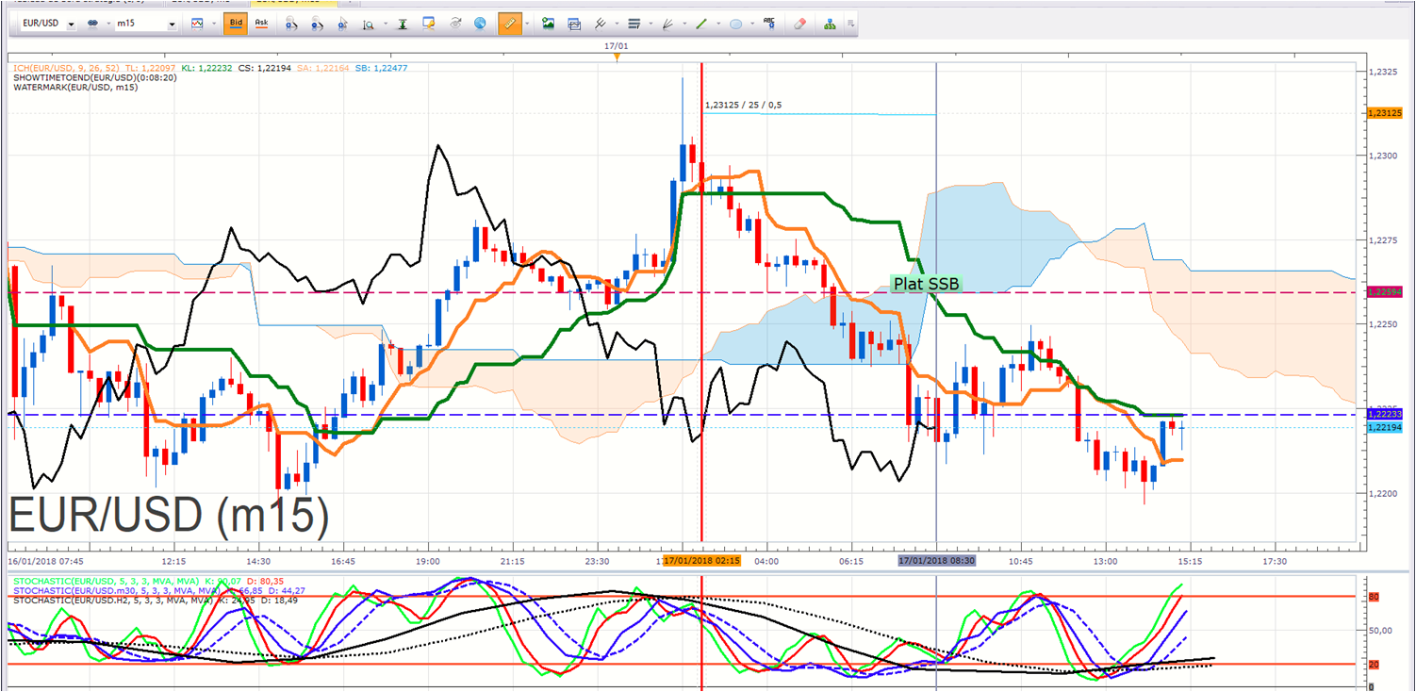The width and height of the screenshot is (1416, 692).
Task: Click the chain link icon
Action: coord(93,24)
